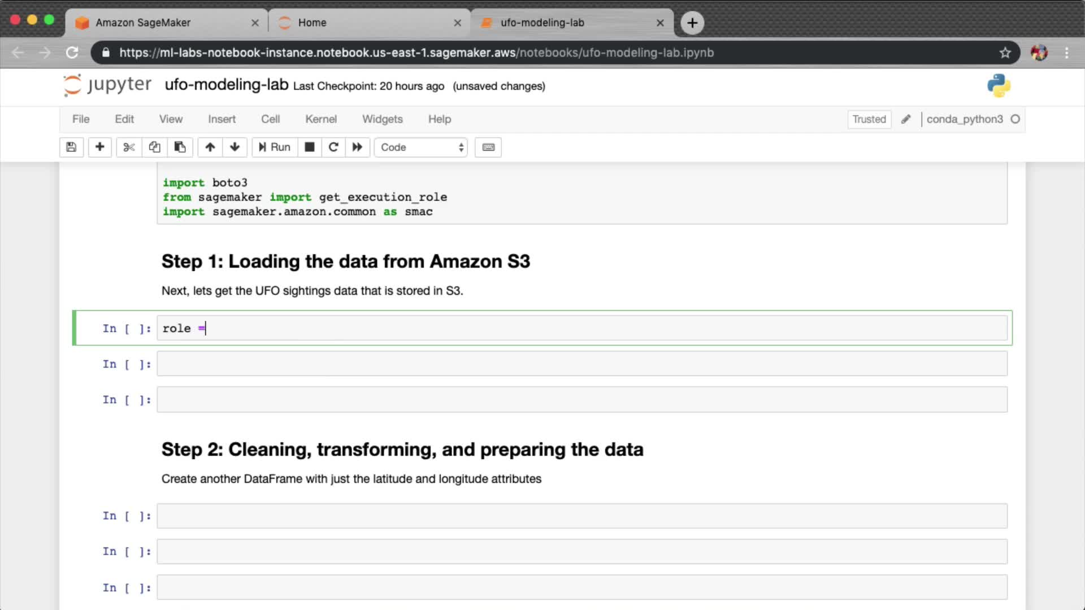
Task: Restart the kernel circular arrow icon
Action: (x=333, y=147)
